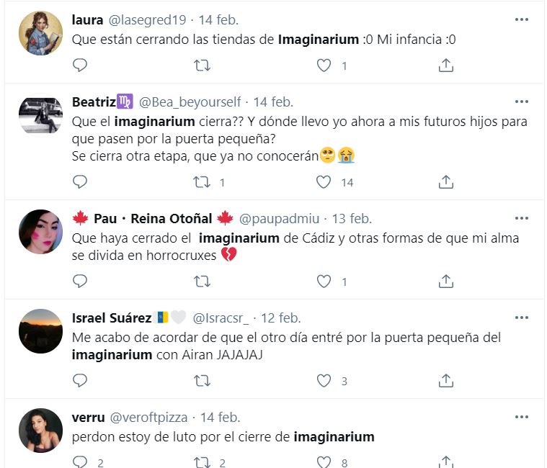Screen dimensions: 547x468
Task: Reply to Israel Suárez's tweet
Action: coord(80,381)
